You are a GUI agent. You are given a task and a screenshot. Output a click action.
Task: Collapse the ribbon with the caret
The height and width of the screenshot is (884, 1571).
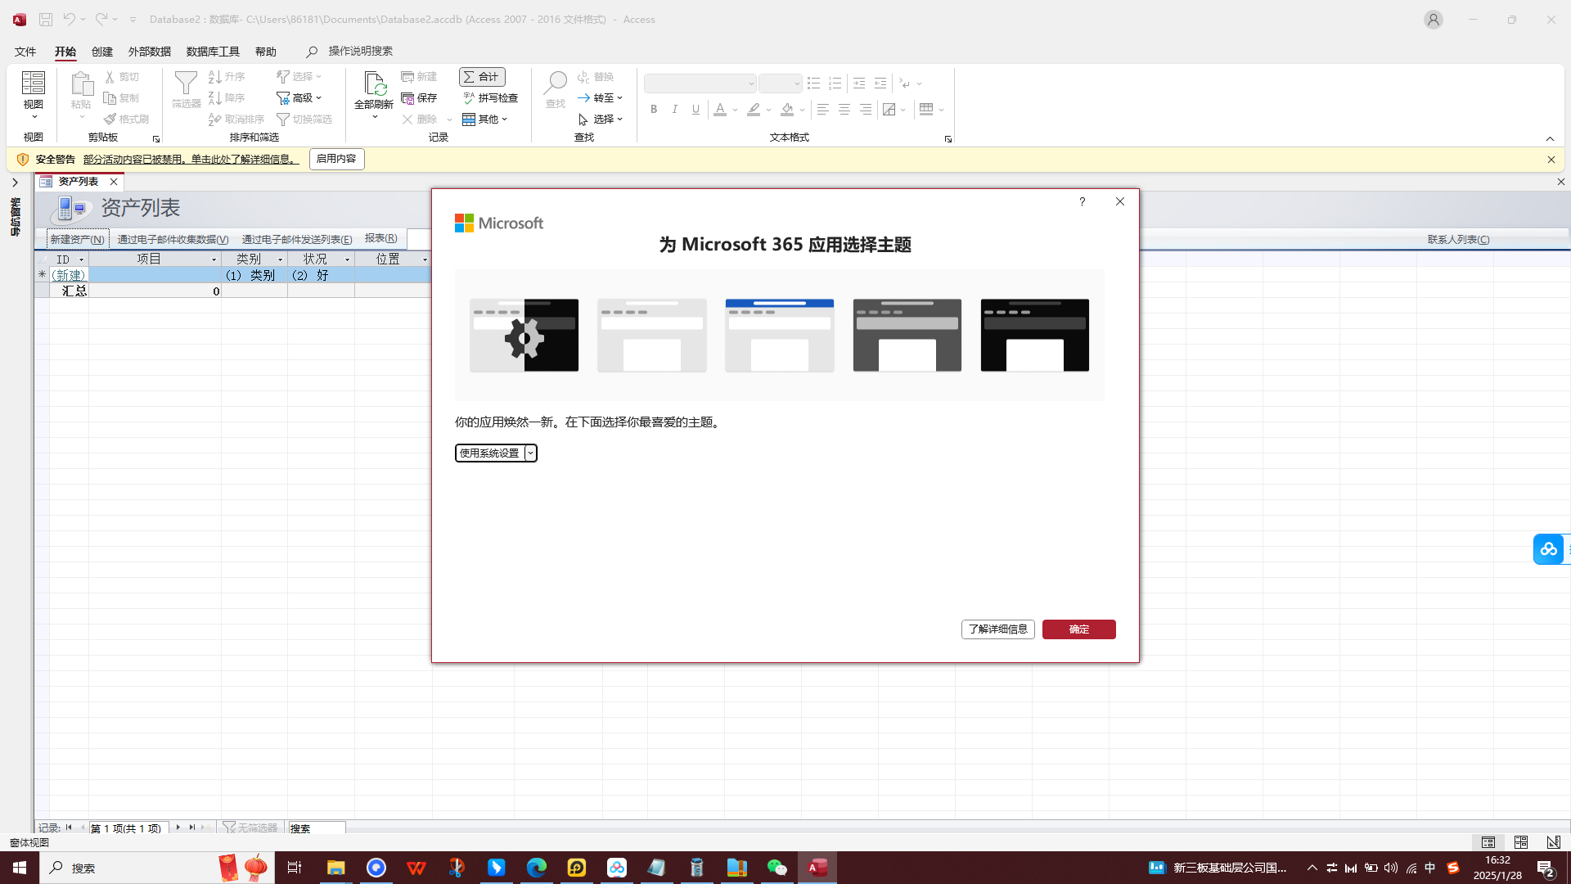pos(1550,138)
